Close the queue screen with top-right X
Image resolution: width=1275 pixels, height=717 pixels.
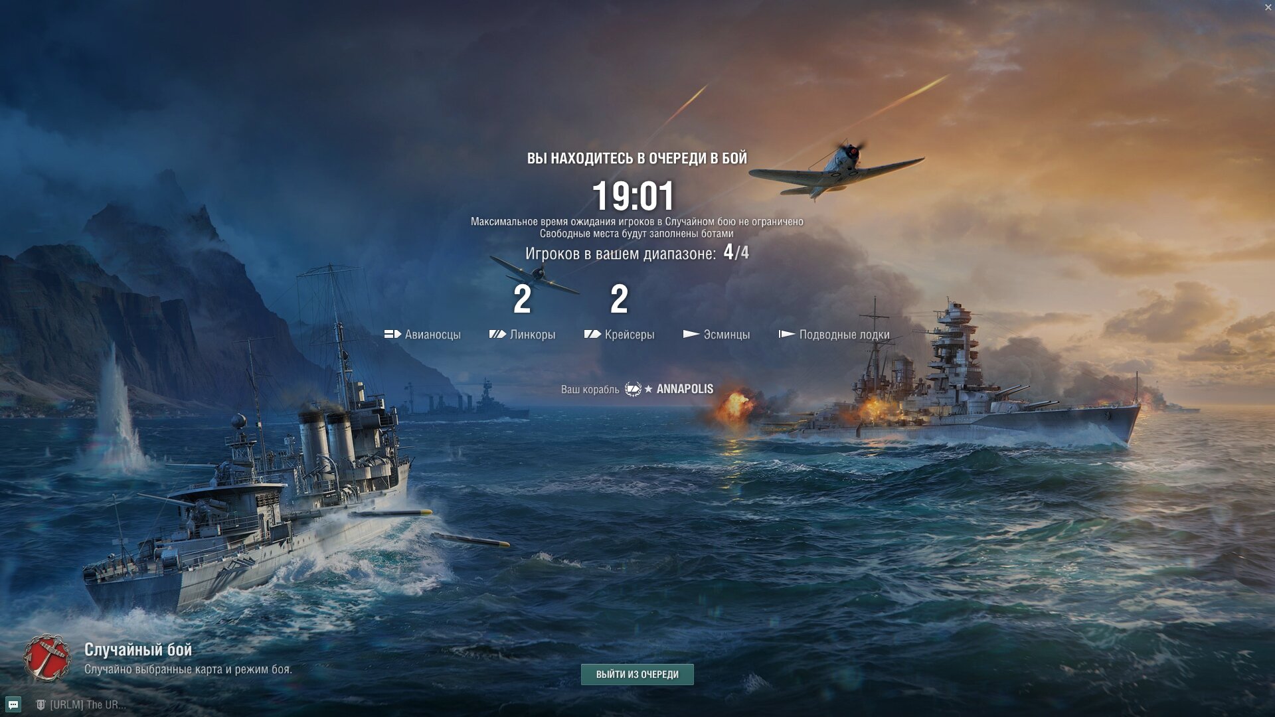[x=1268, y=7]
